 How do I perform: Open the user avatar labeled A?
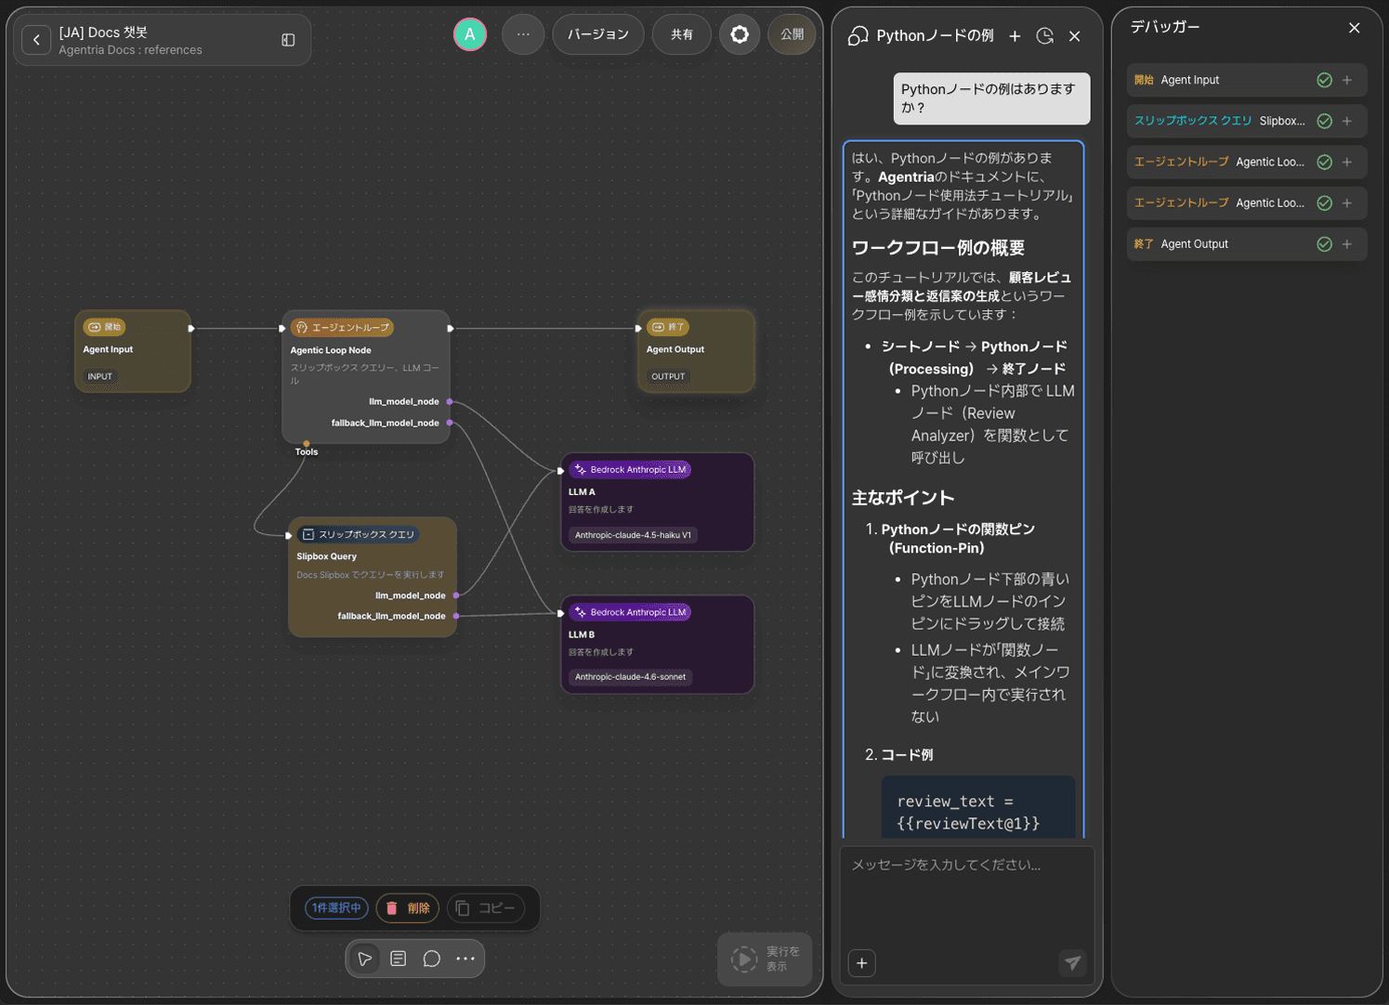click(470, 34)
